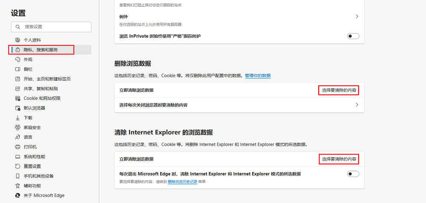Click the 删除浏览数据 section heading
This screenshot has height=203, width=426.
click(132, 64)
